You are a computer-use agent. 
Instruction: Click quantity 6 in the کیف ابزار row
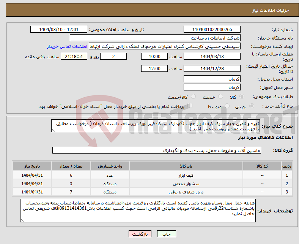pyautogui.click(x=71, y=175)
